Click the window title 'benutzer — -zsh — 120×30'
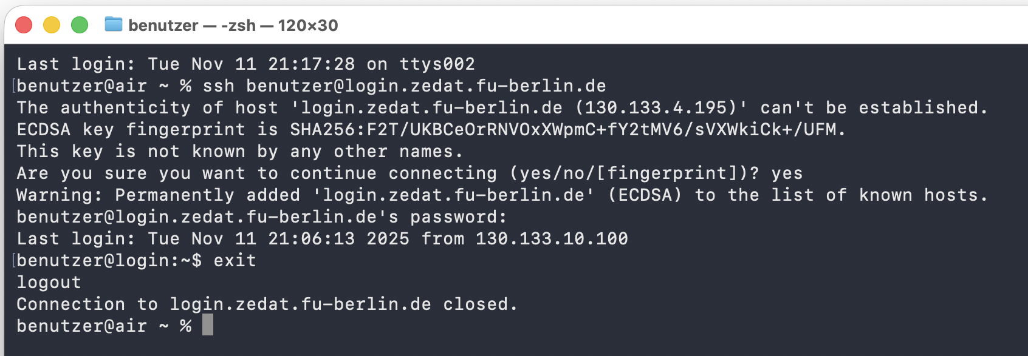The height and width of the screenshot is (356, 1028). pyautogui.click(x=233, y=25)
